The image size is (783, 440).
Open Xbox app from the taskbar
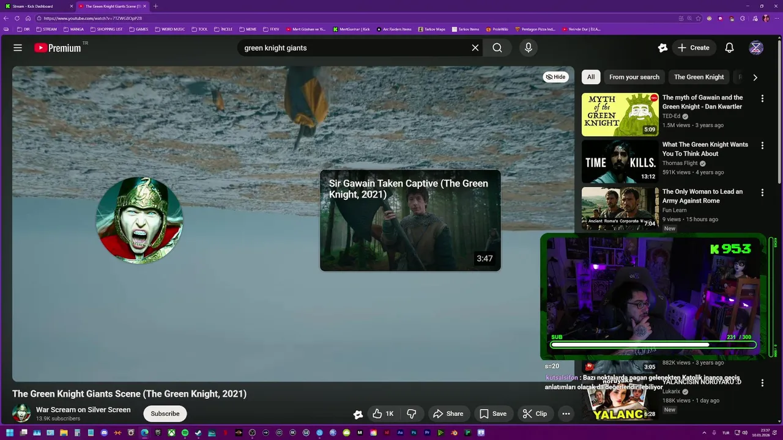tap(172, 433)
